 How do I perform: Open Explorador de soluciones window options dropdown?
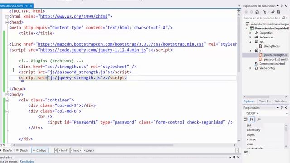[278, 6]
